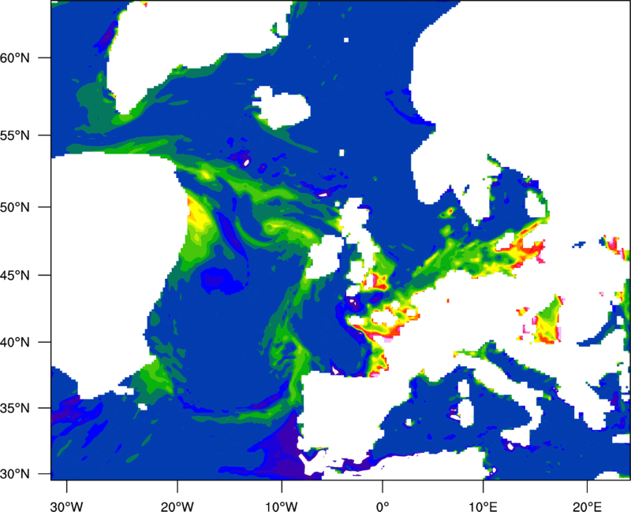Click the Iceland landmass on the map
Viewport: 631px width, 512px height.
tap(281, 106)
